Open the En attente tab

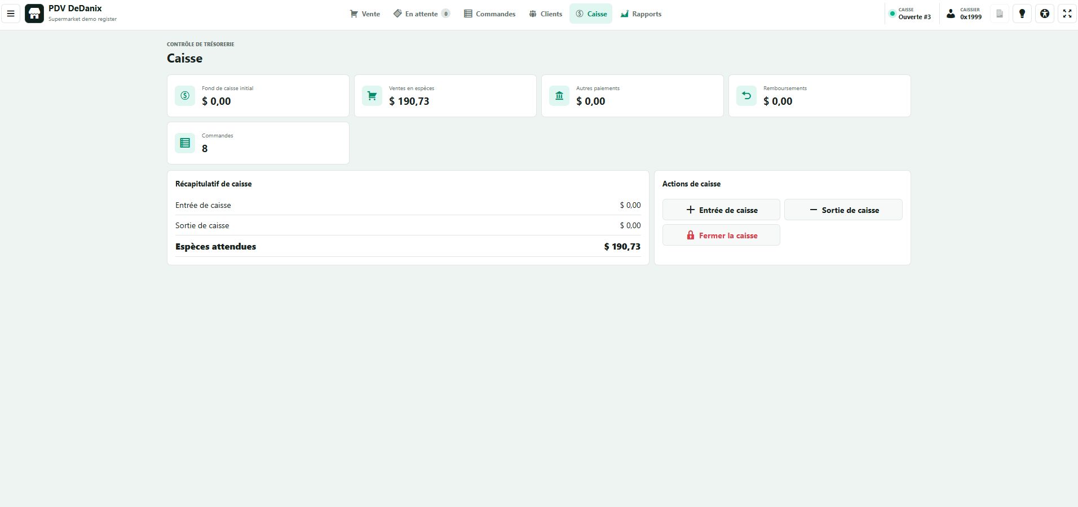point(422,14)
